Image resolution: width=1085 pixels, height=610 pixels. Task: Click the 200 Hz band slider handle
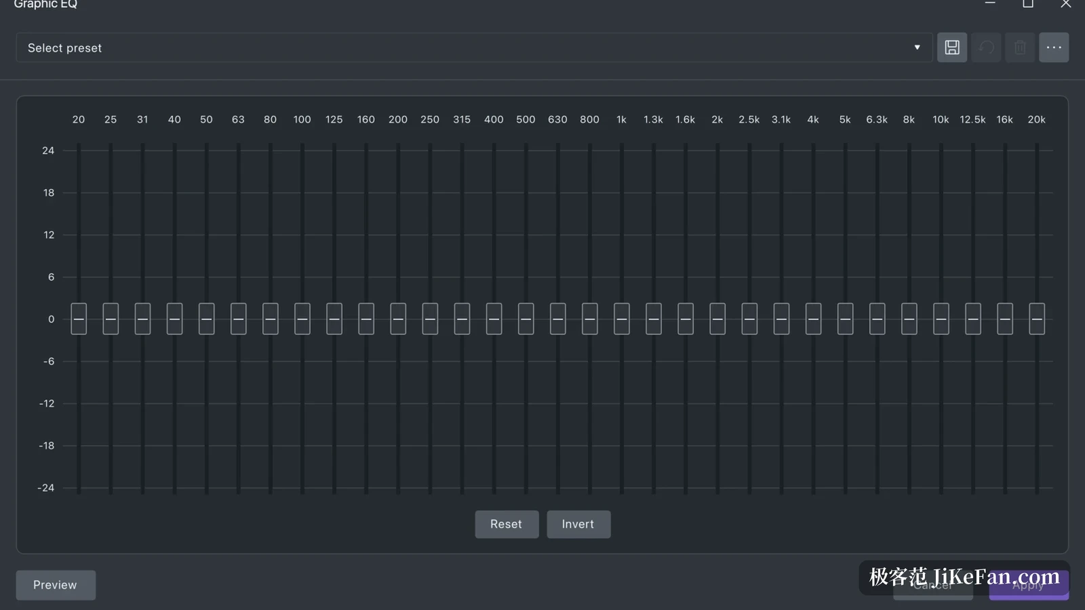[x=398, y=319]
